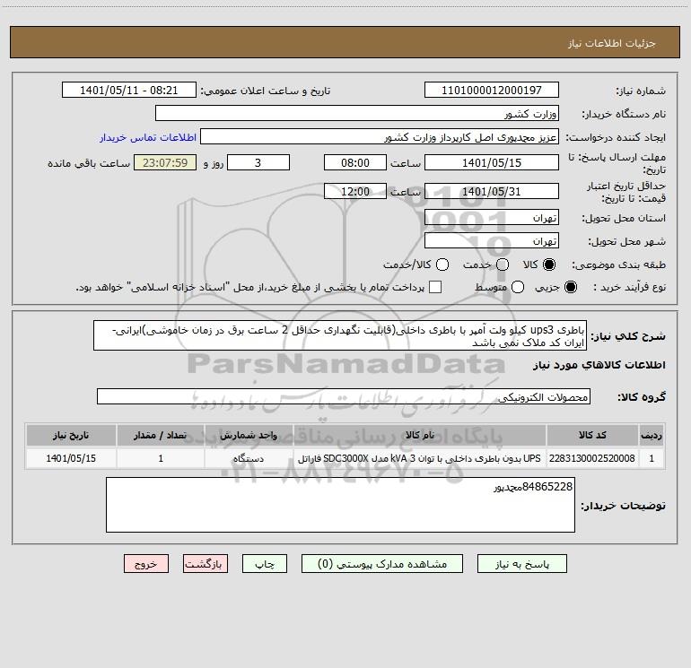This screenshot has width=691, height=668.
Task: Choose the متوسط purchase type radio
Action: 518,287
